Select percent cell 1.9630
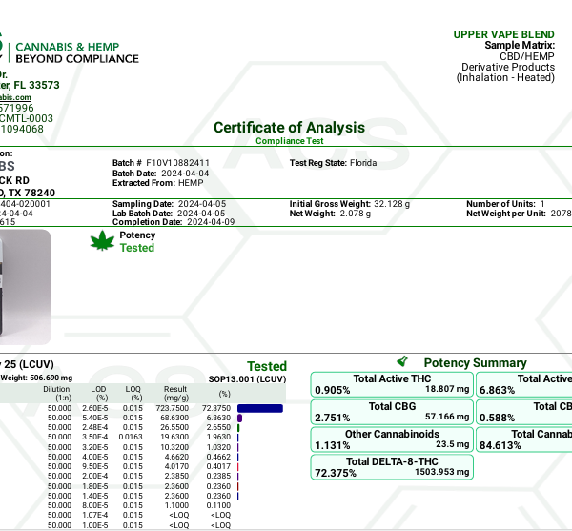 (x=218, y=437)
